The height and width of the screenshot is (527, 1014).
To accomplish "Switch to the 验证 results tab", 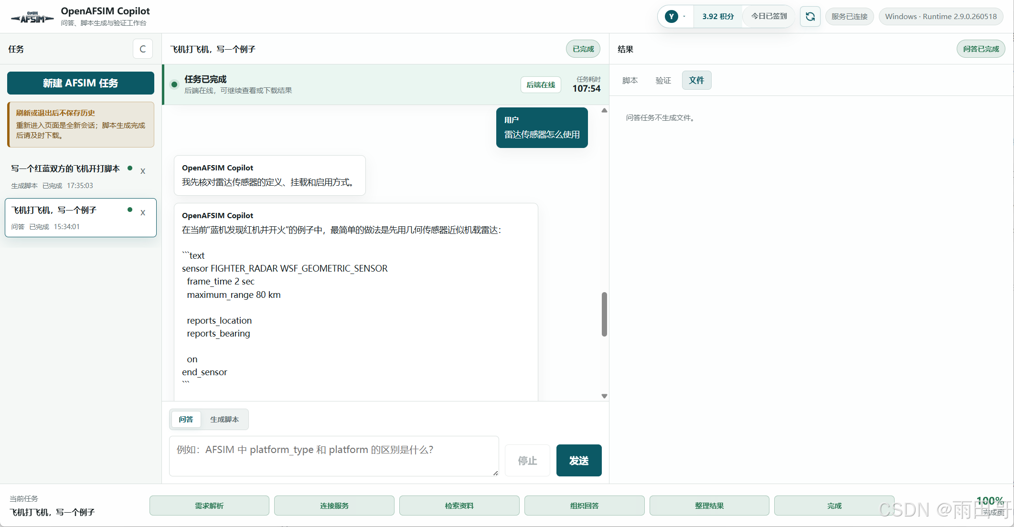I will (663, 80).
